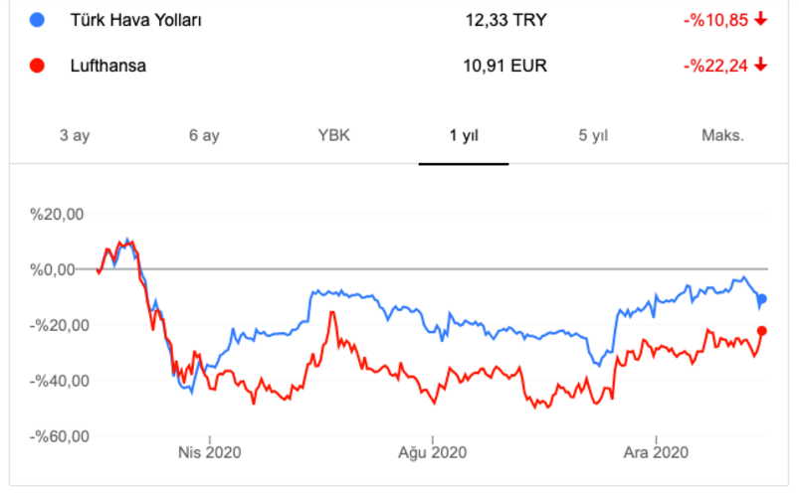Viewport: 799px width, 495px height.
Task: Click the blue Türk Hava Yolları legend dot
Action: click(38, 20)
